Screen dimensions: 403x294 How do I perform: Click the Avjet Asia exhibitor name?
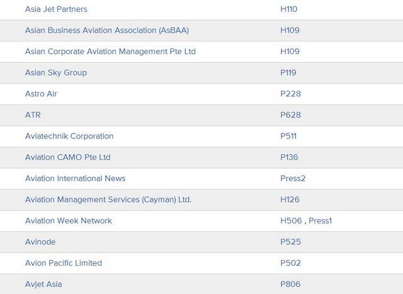click(43, 284)
